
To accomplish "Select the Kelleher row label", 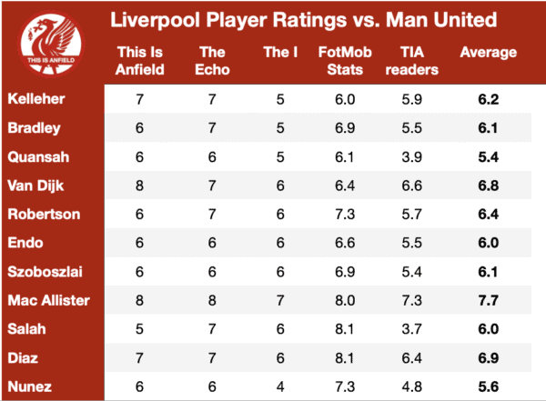I will 36,99.
